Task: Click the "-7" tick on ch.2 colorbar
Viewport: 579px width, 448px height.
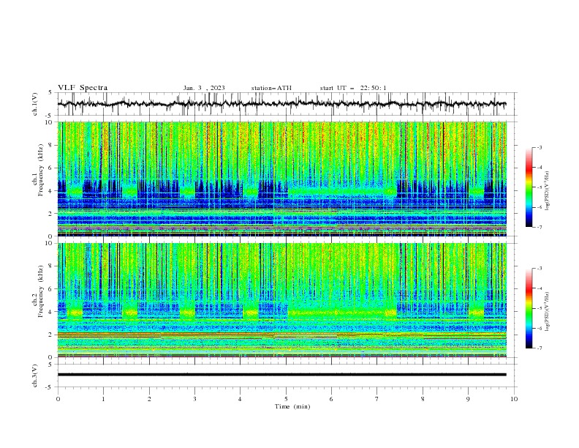Action: [x=539, y=348]
